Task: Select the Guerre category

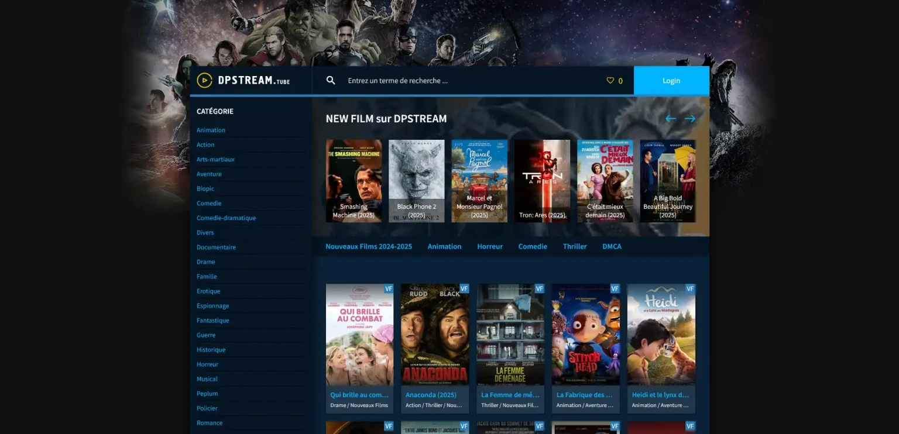Action: [206, 335]
